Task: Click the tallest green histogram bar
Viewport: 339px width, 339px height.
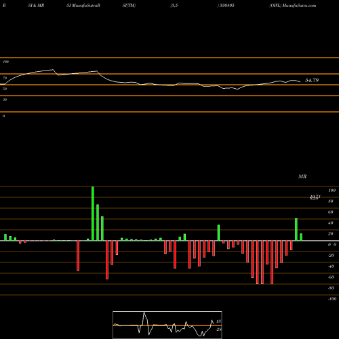Action: [93, 214]
